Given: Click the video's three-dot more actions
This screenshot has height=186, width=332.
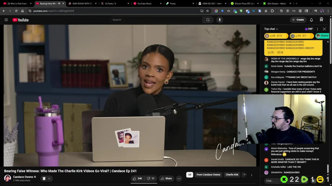Looking at the screenshot, I should coord(179,179).
